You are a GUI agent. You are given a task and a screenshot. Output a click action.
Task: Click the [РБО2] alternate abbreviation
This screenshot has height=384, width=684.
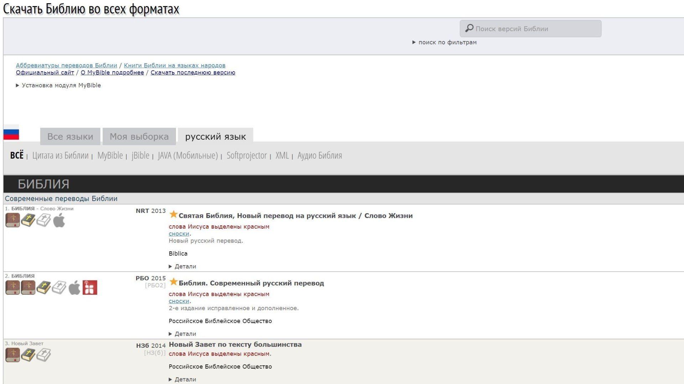coord(155,285)
